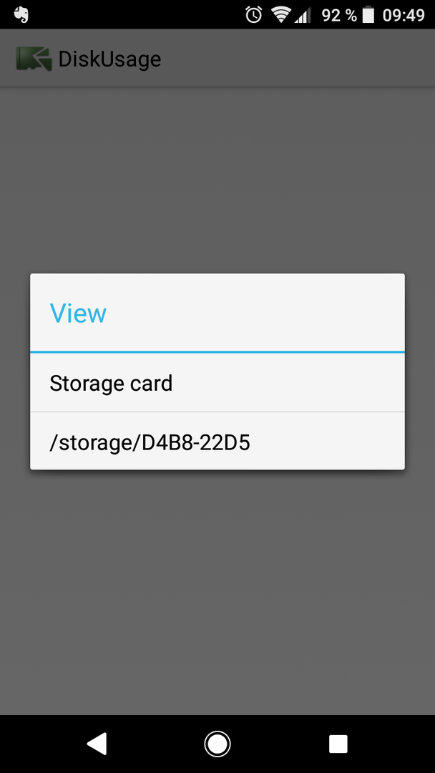Dismiss dialog by tapping dimmed area below it
This screenshot has width=435, height=773.
coord(217,592)
